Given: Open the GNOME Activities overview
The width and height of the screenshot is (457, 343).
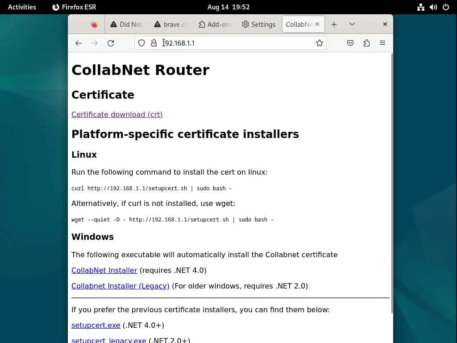Looking at the screenshot, I should (x=22, y=7).
